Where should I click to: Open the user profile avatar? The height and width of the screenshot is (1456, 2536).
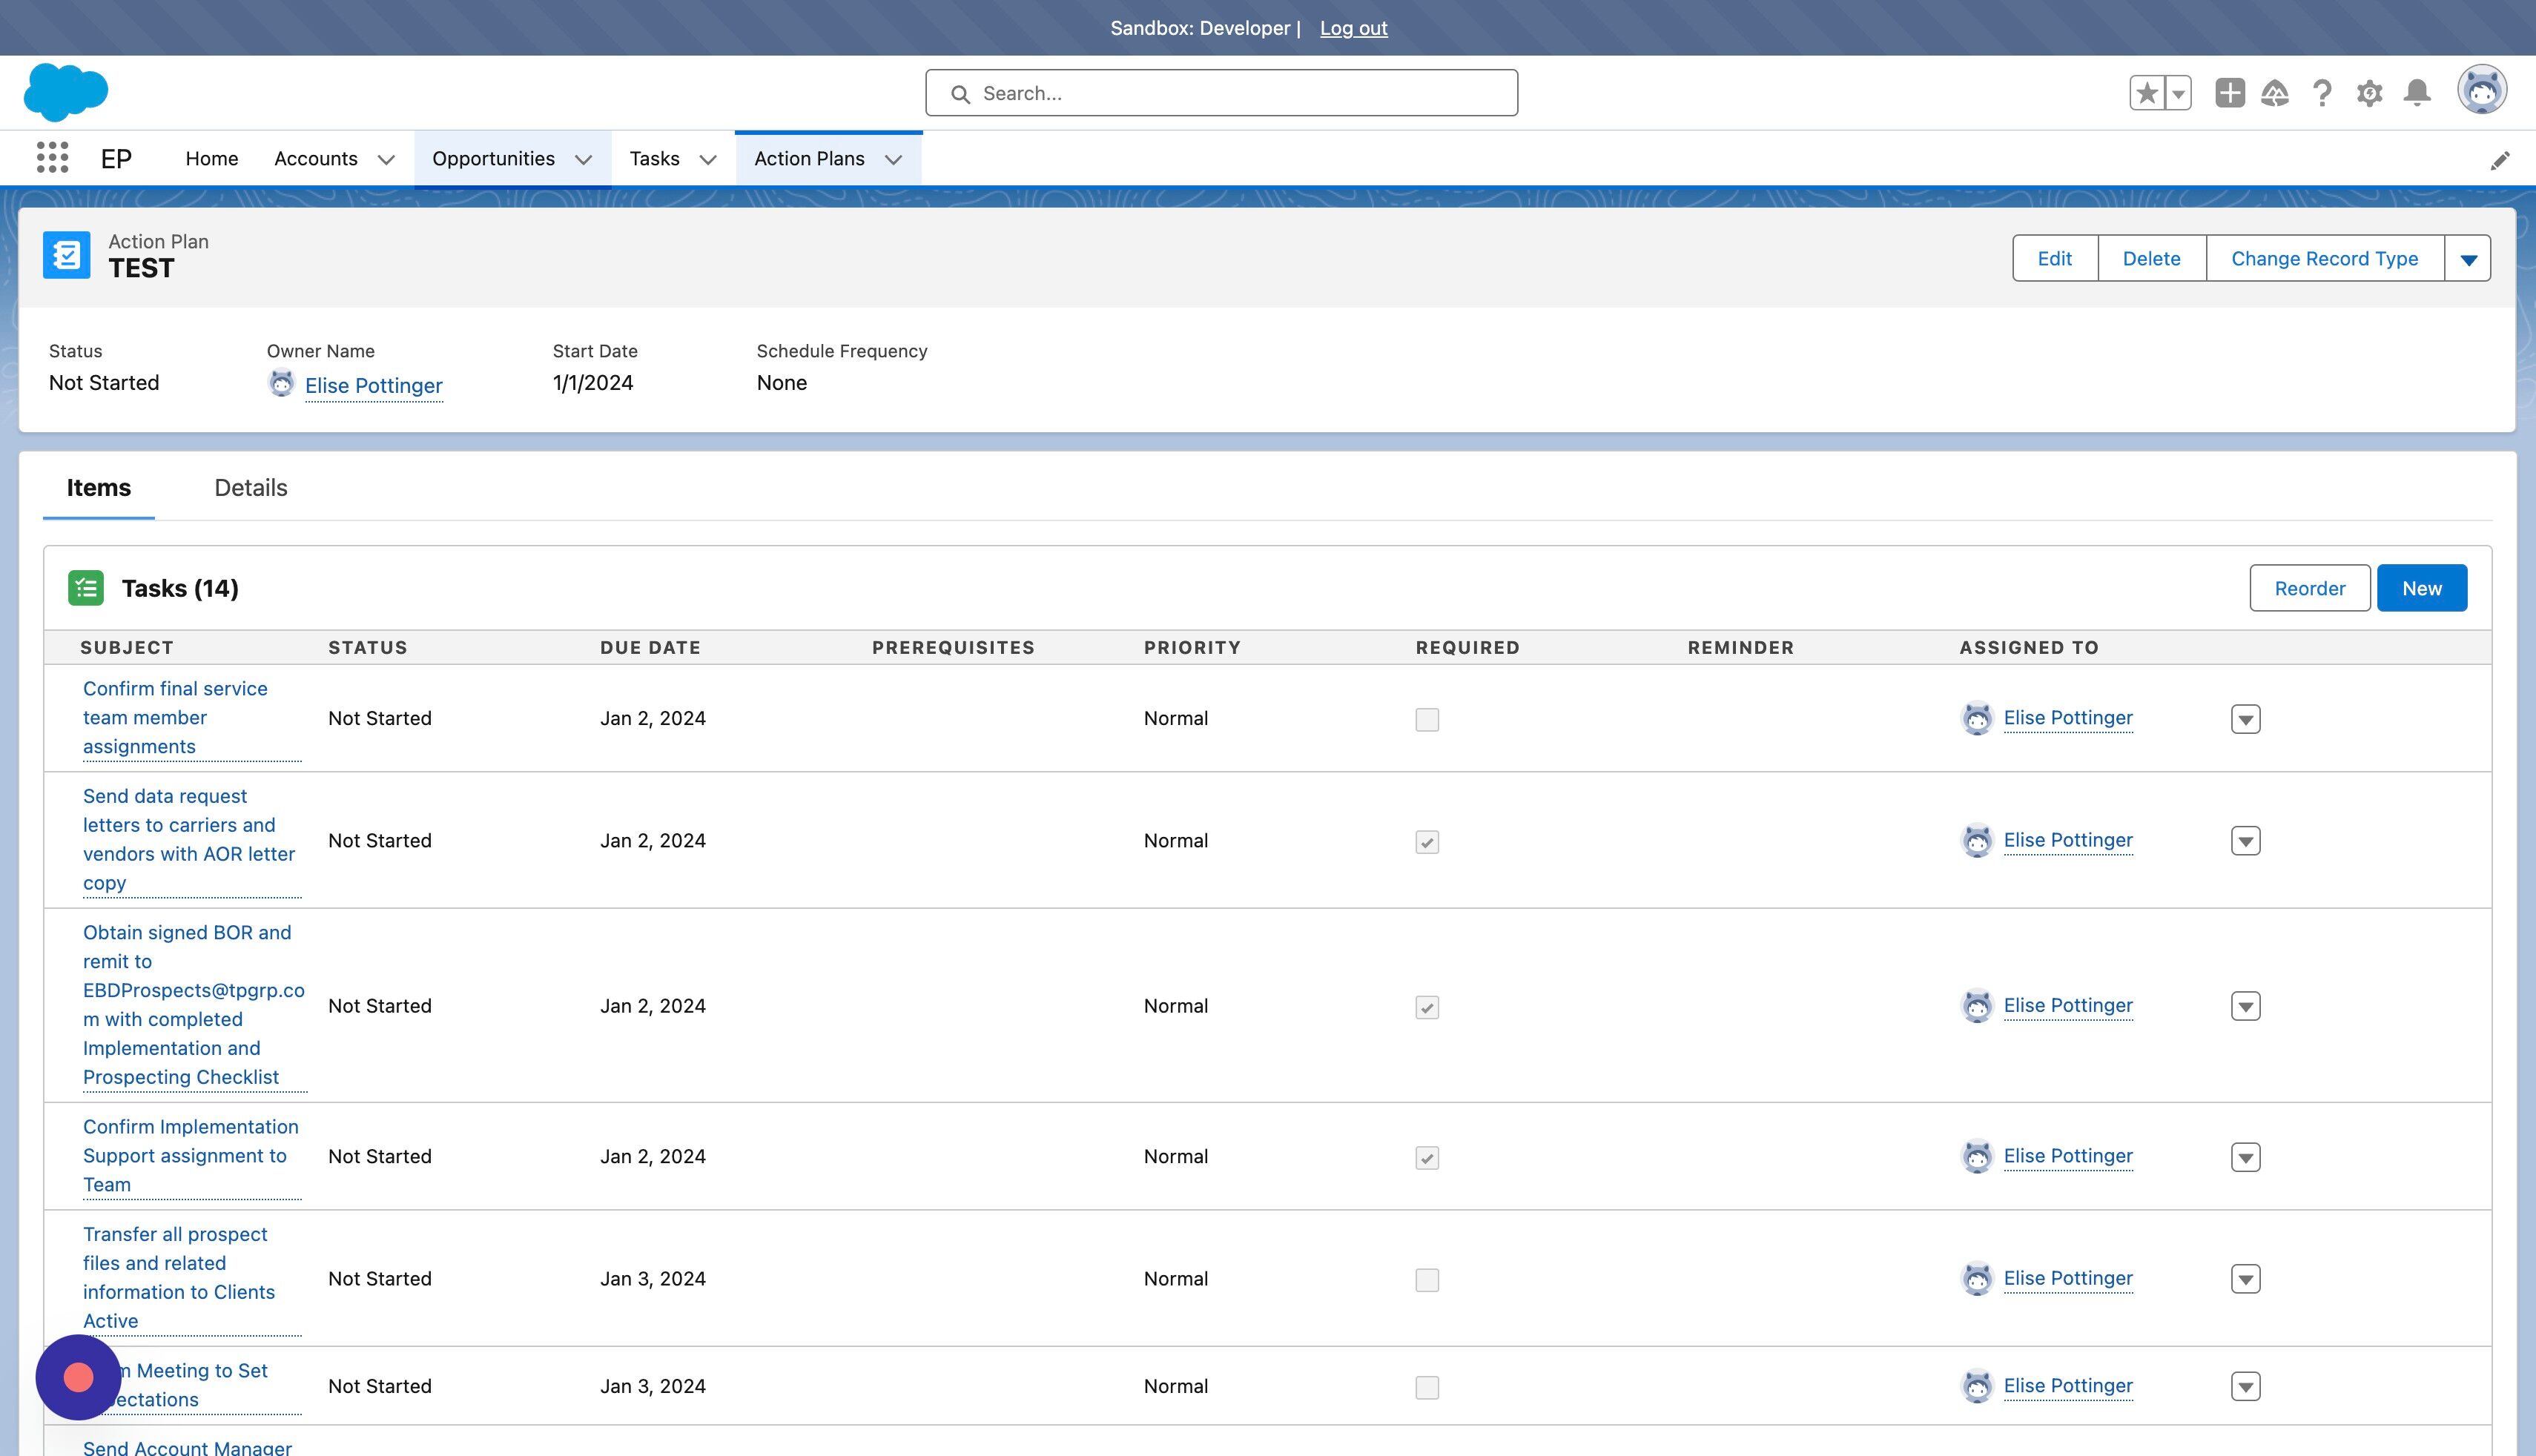(x=2482, y=90)
